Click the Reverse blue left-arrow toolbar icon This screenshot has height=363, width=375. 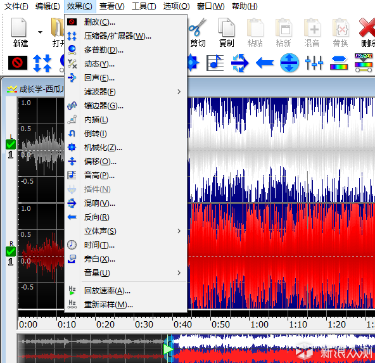click(x=265, y=63)
